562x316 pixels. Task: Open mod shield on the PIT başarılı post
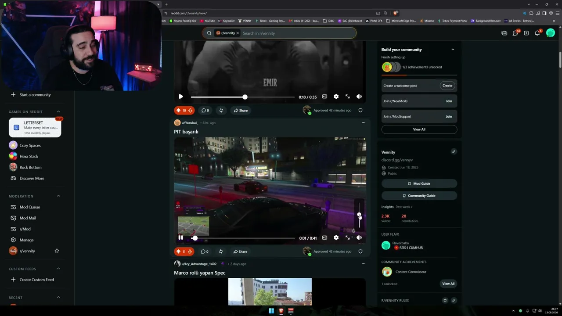coord(360,251)
